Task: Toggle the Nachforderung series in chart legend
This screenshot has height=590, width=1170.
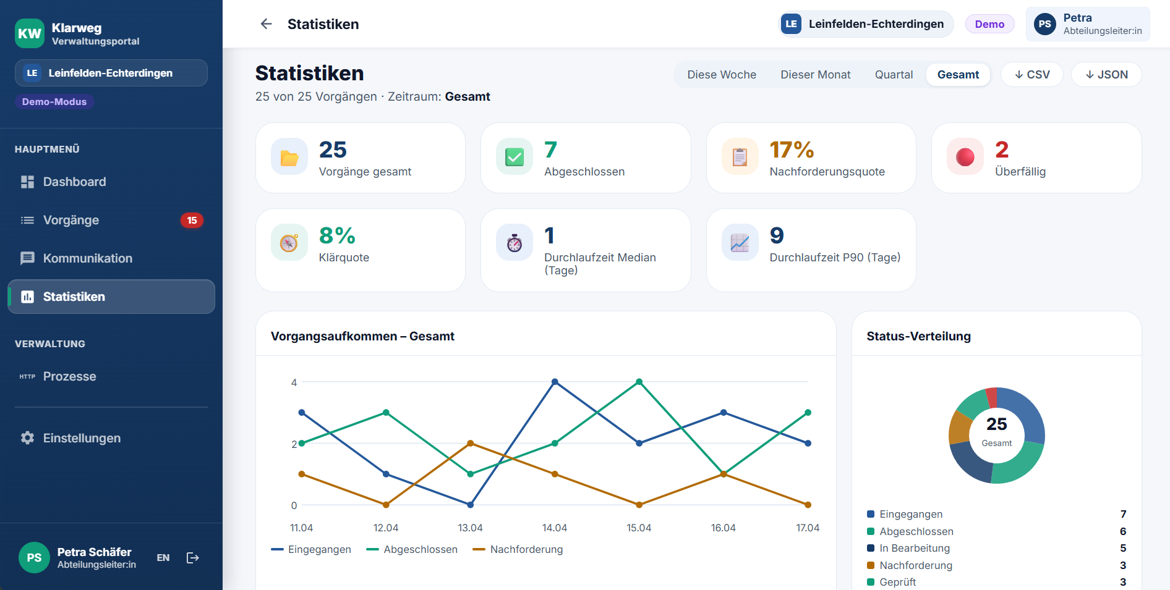Action: pyautogui.click(x=518, y=549)
